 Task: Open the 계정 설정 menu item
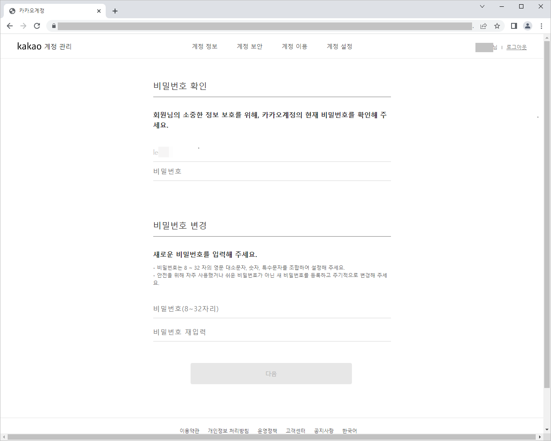[339, 47]
